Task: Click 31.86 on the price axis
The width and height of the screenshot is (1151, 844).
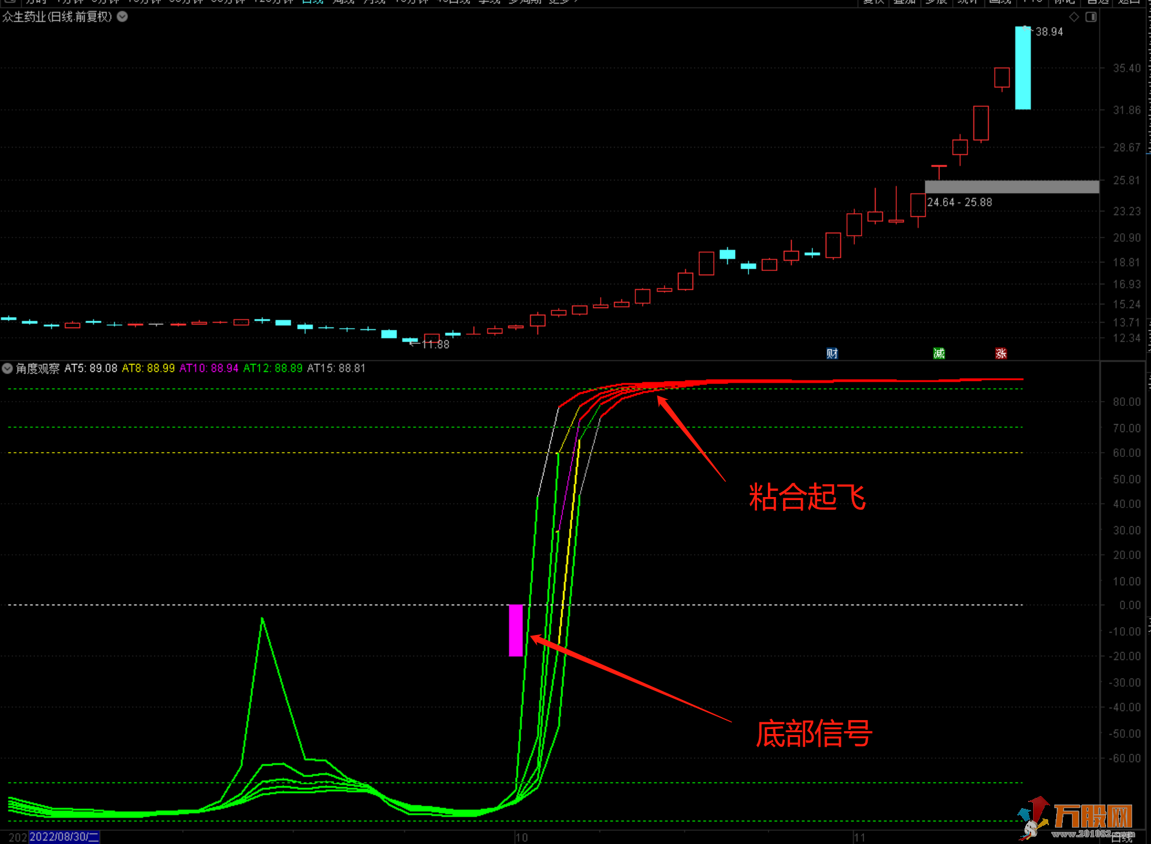Action: [x=1127, y=110]
